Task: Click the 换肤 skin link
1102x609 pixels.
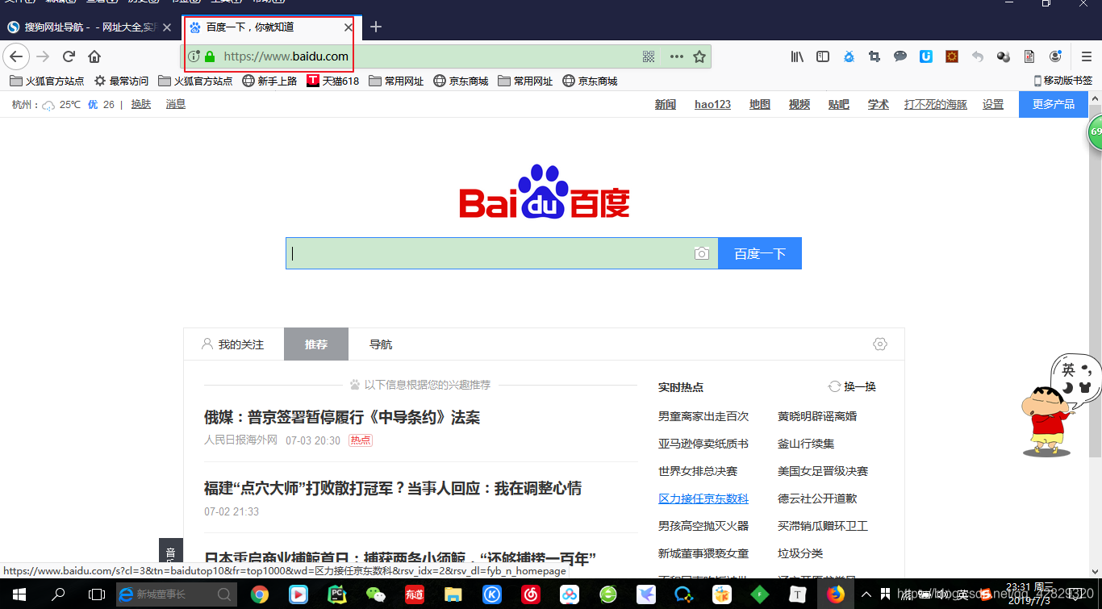Action: [x=141, y=104]
